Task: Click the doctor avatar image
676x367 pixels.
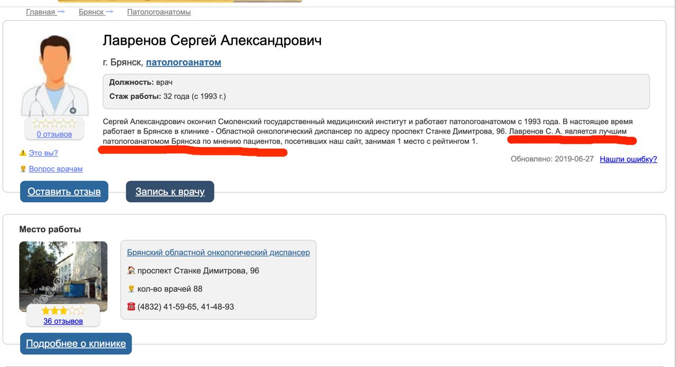Action: tap(54, 76)
